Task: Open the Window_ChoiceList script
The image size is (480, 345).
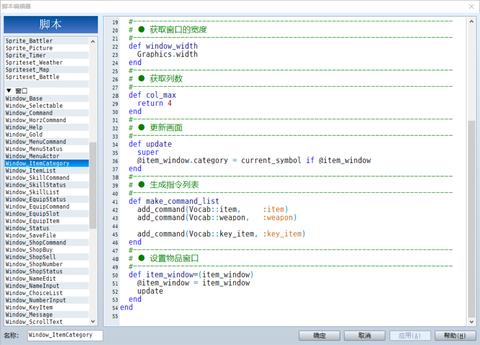Action: pos(47,293)
